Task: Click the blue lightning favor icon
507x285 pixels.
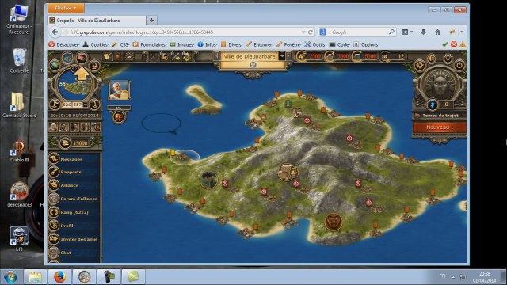Action: (433, 104)
